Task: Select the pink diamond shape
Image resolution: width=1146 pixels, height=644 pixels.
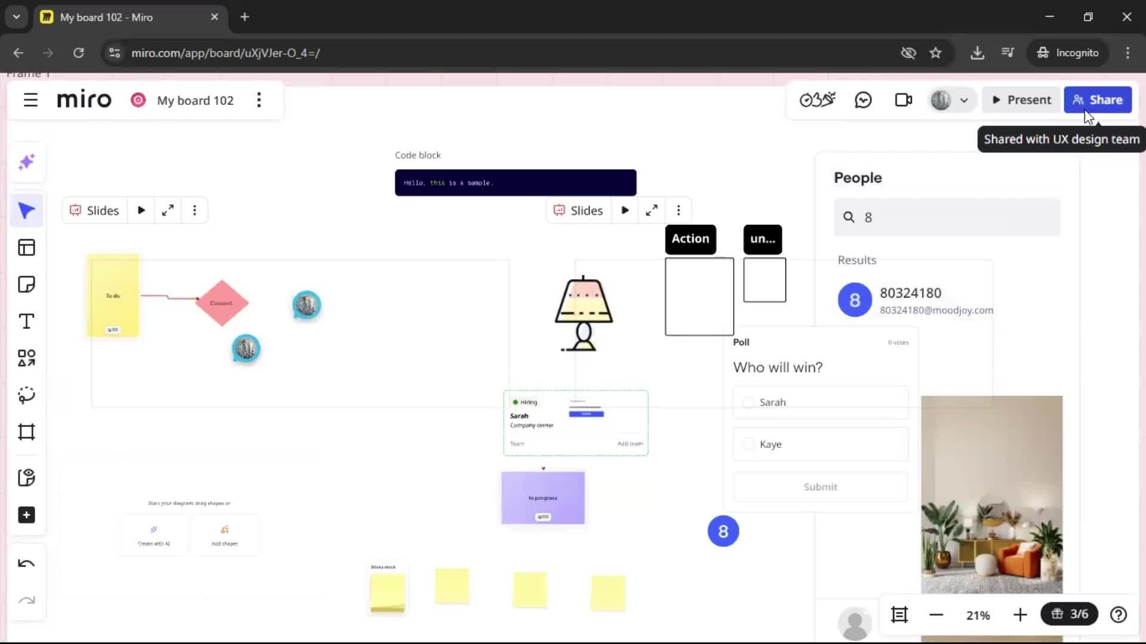Action: (221, 303)
